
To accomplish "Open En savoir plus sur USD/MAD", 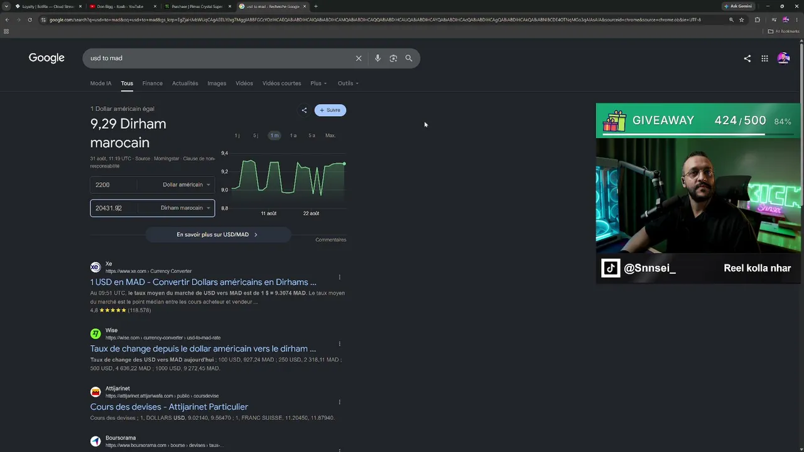I will 217,235.
